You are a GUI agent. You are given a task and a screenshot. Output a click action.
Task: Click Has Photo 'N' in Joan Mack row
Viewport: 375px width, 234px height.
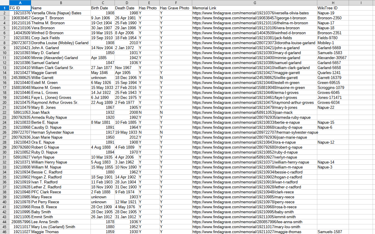pyautogui.click(x=149, y=112)
